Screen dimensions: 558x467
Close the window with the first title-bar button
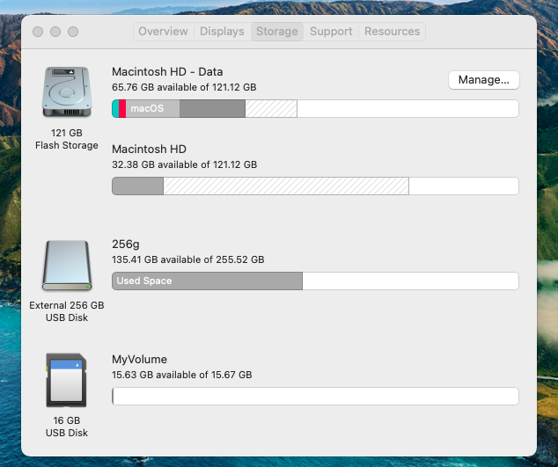click(38, 32)
